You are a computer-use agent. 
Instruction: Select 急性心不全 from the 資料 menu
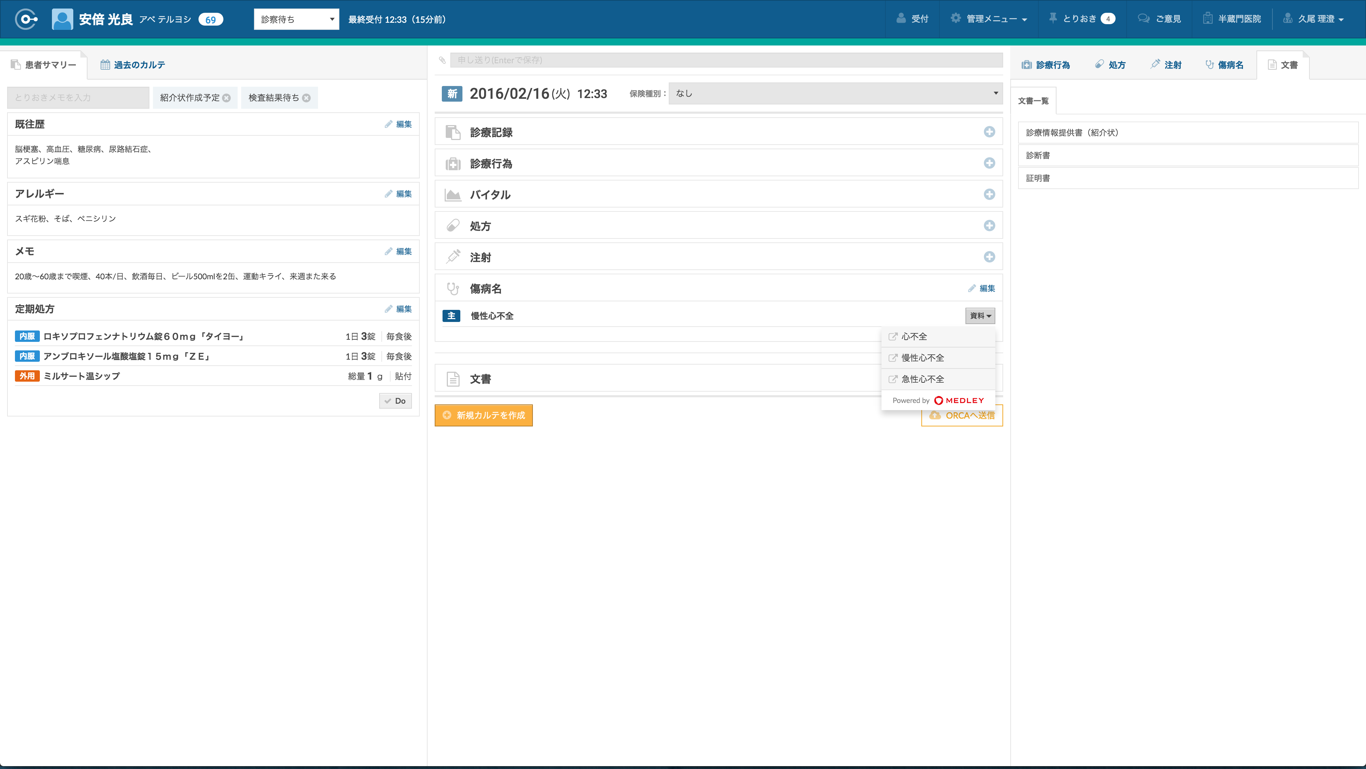(922, 379)
